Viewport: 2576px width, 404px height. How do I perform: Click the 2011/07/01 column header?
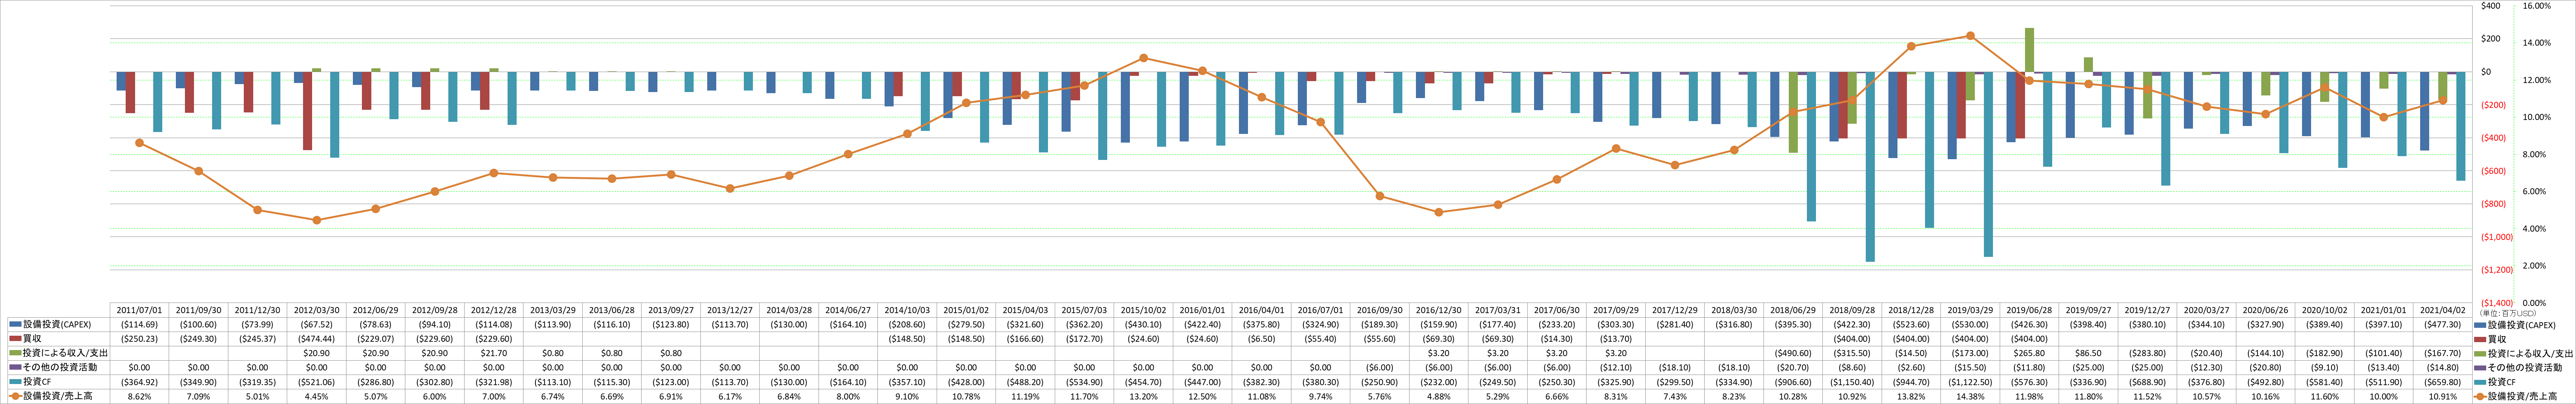(x=139, y=310)
